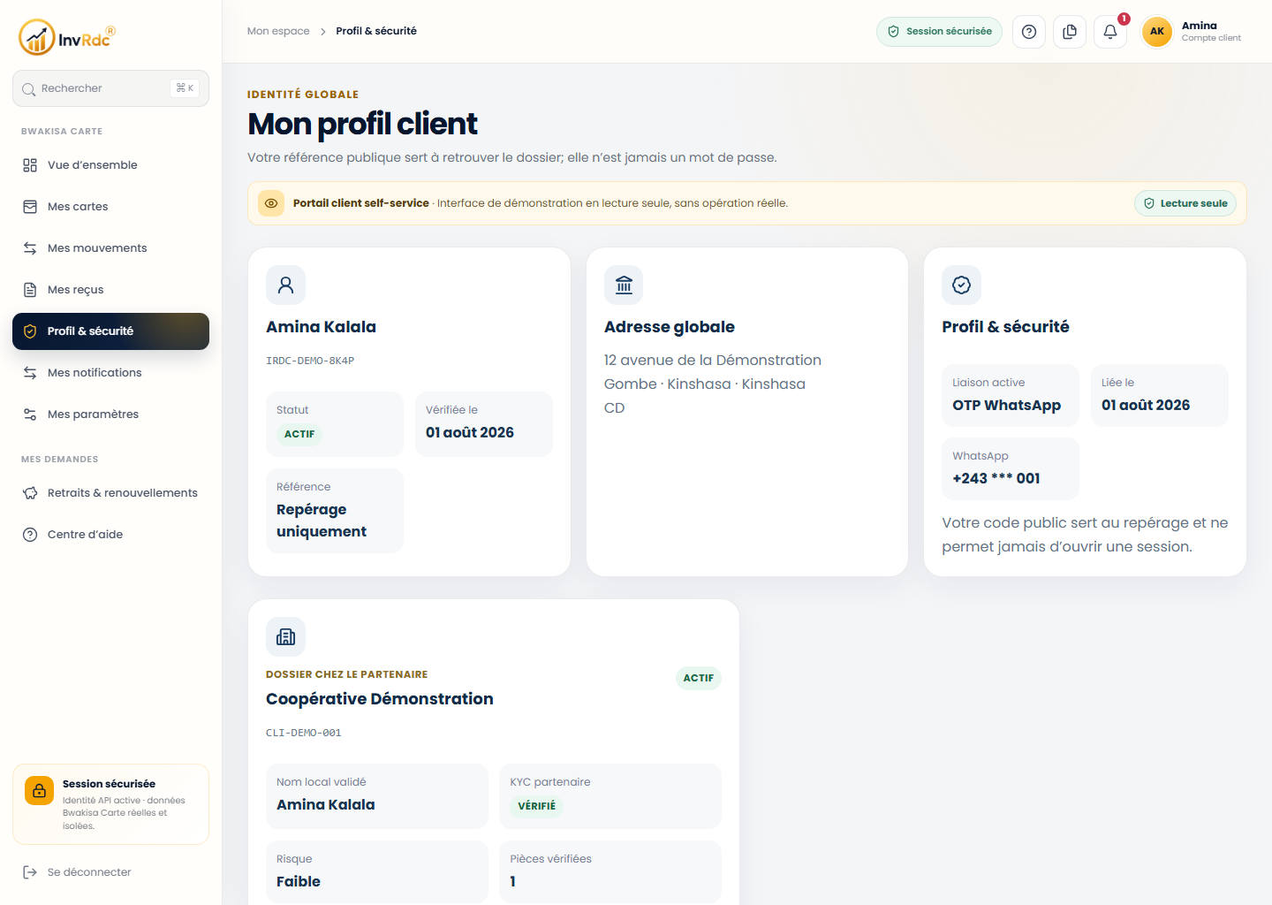Click the Mes paramètres sliders icon

[30, 414]
